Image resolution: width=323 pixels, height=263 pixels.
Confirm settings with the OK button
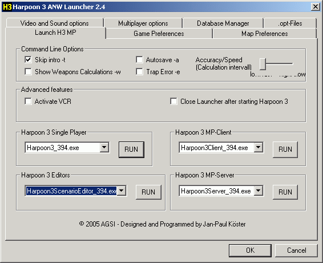pyautogui.click(x=250, y=250)
